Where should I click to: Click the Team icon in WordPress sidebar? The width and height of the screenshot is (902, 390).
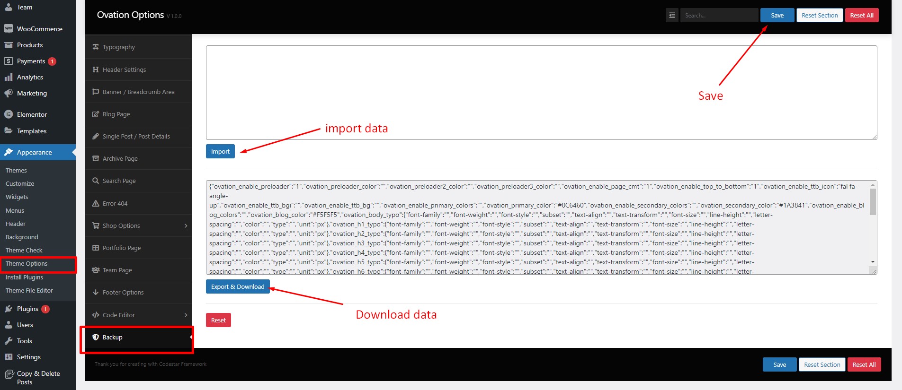coord(9,7)
